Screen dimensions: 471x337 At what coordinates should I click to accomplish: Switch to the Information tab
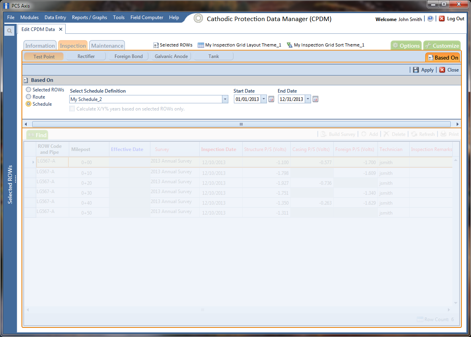40,45
